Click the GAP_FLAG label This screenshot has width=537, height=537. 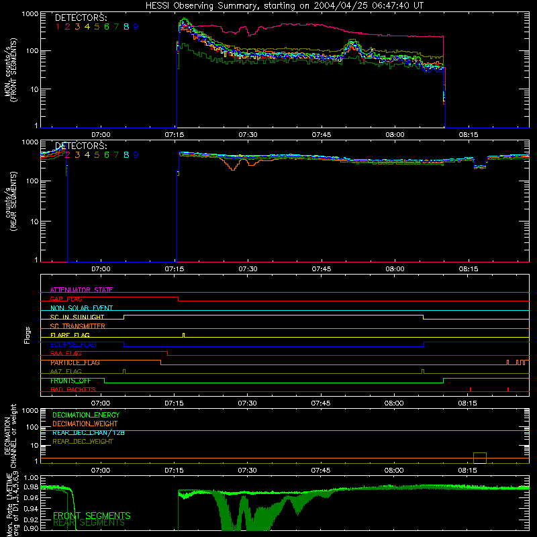click(66, 299)
